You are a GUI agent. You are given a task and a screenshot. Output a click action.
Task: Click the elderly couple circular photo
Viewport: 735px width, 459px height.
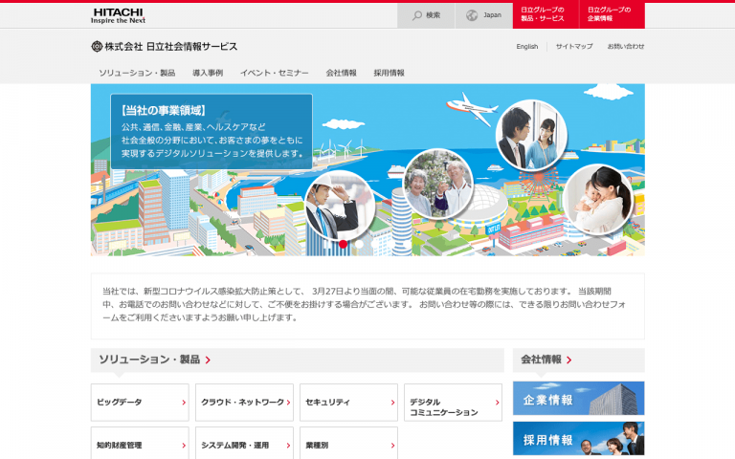[x=438, y=184]
